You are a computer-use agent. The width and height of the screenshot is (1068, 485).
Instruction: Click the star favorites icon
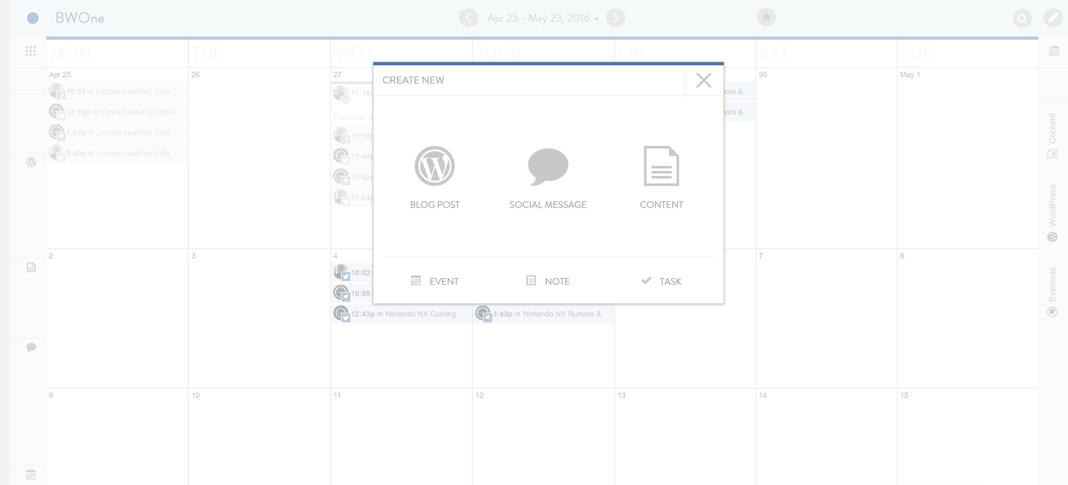(x=766, y=17)
